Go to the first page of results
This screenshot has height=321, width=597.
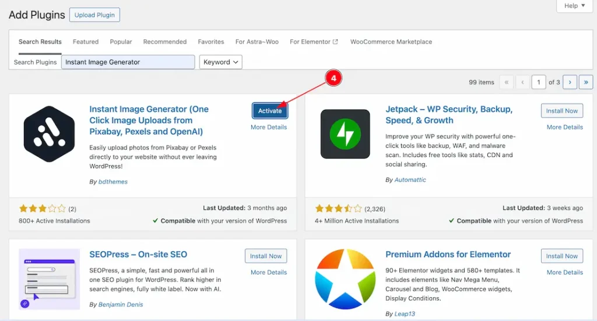(507, 82)
